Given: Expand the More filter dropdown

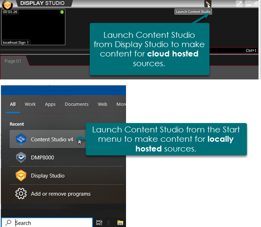Looking at the screenshot, I should click(x=121, y=104).
